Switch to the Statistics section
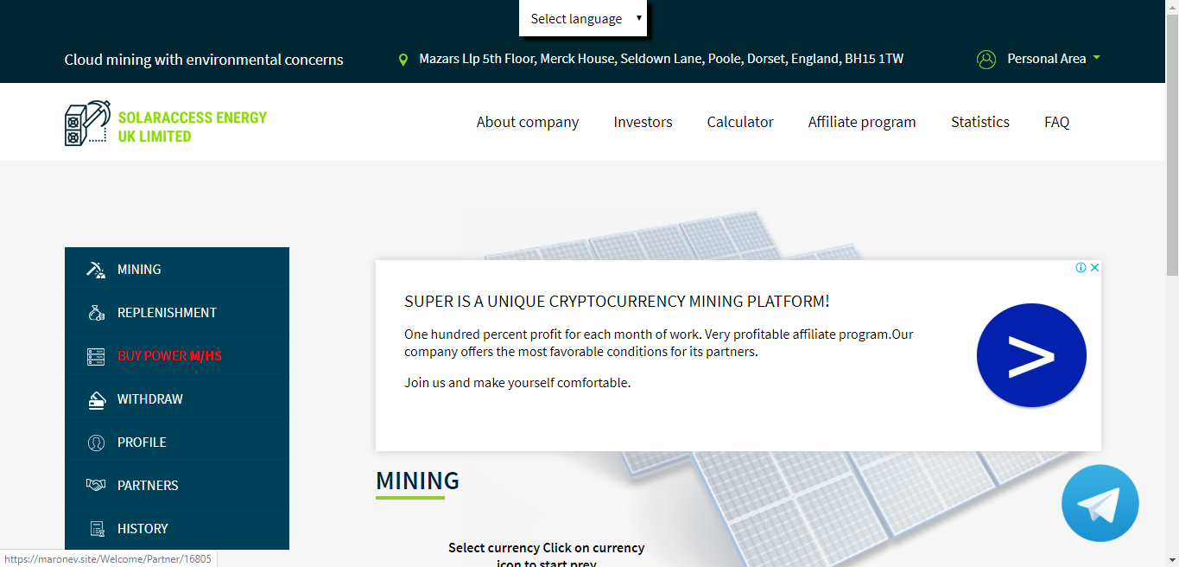1179x567 pixels. [x=979, y=122]
